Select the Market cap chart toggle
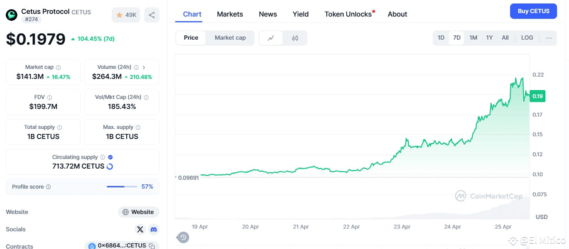 click(x=230, y=38)
